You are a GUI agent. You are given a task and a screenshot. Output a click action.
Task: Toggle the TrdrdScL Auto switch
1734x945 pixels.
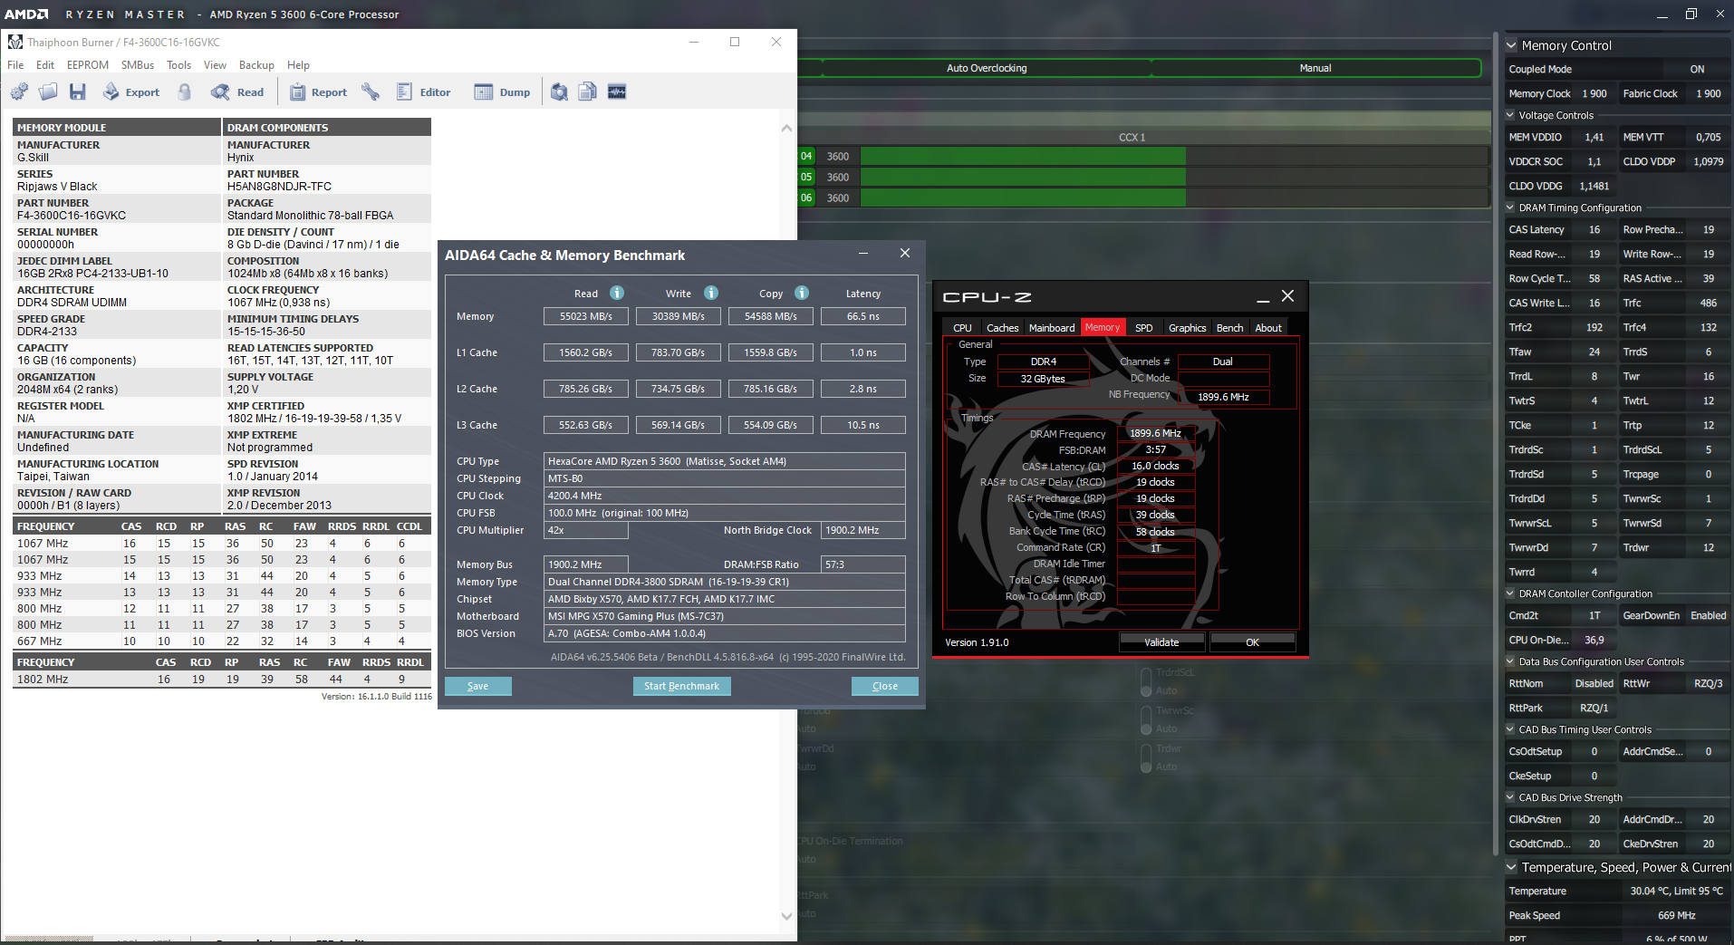(1146, 681)
